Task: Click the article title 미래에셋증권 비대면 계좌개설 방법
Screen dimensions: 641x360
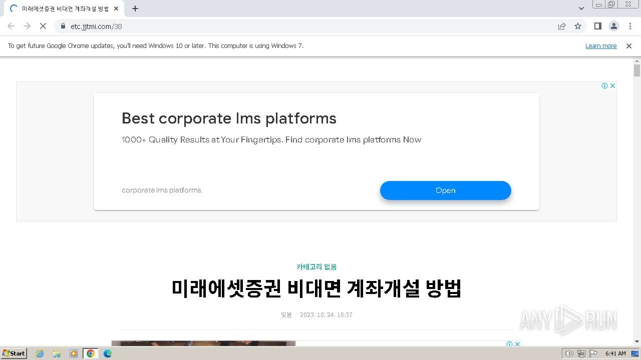Action: coord(316,288)
